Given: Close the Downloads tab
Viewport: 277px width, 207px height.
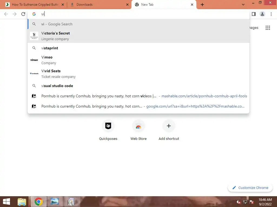Looking at the screenshot, I should click(127, 5).
